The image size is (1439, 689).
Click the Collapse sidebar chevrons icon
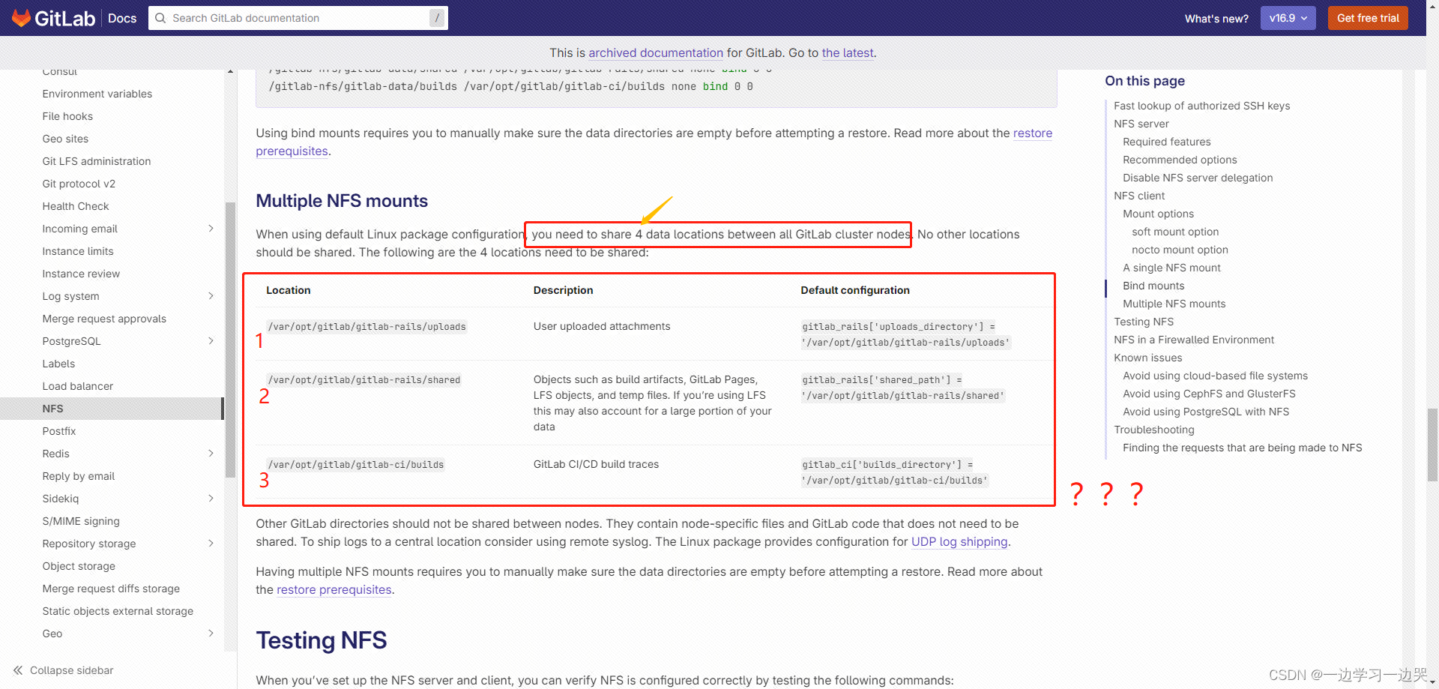[18, 670]
